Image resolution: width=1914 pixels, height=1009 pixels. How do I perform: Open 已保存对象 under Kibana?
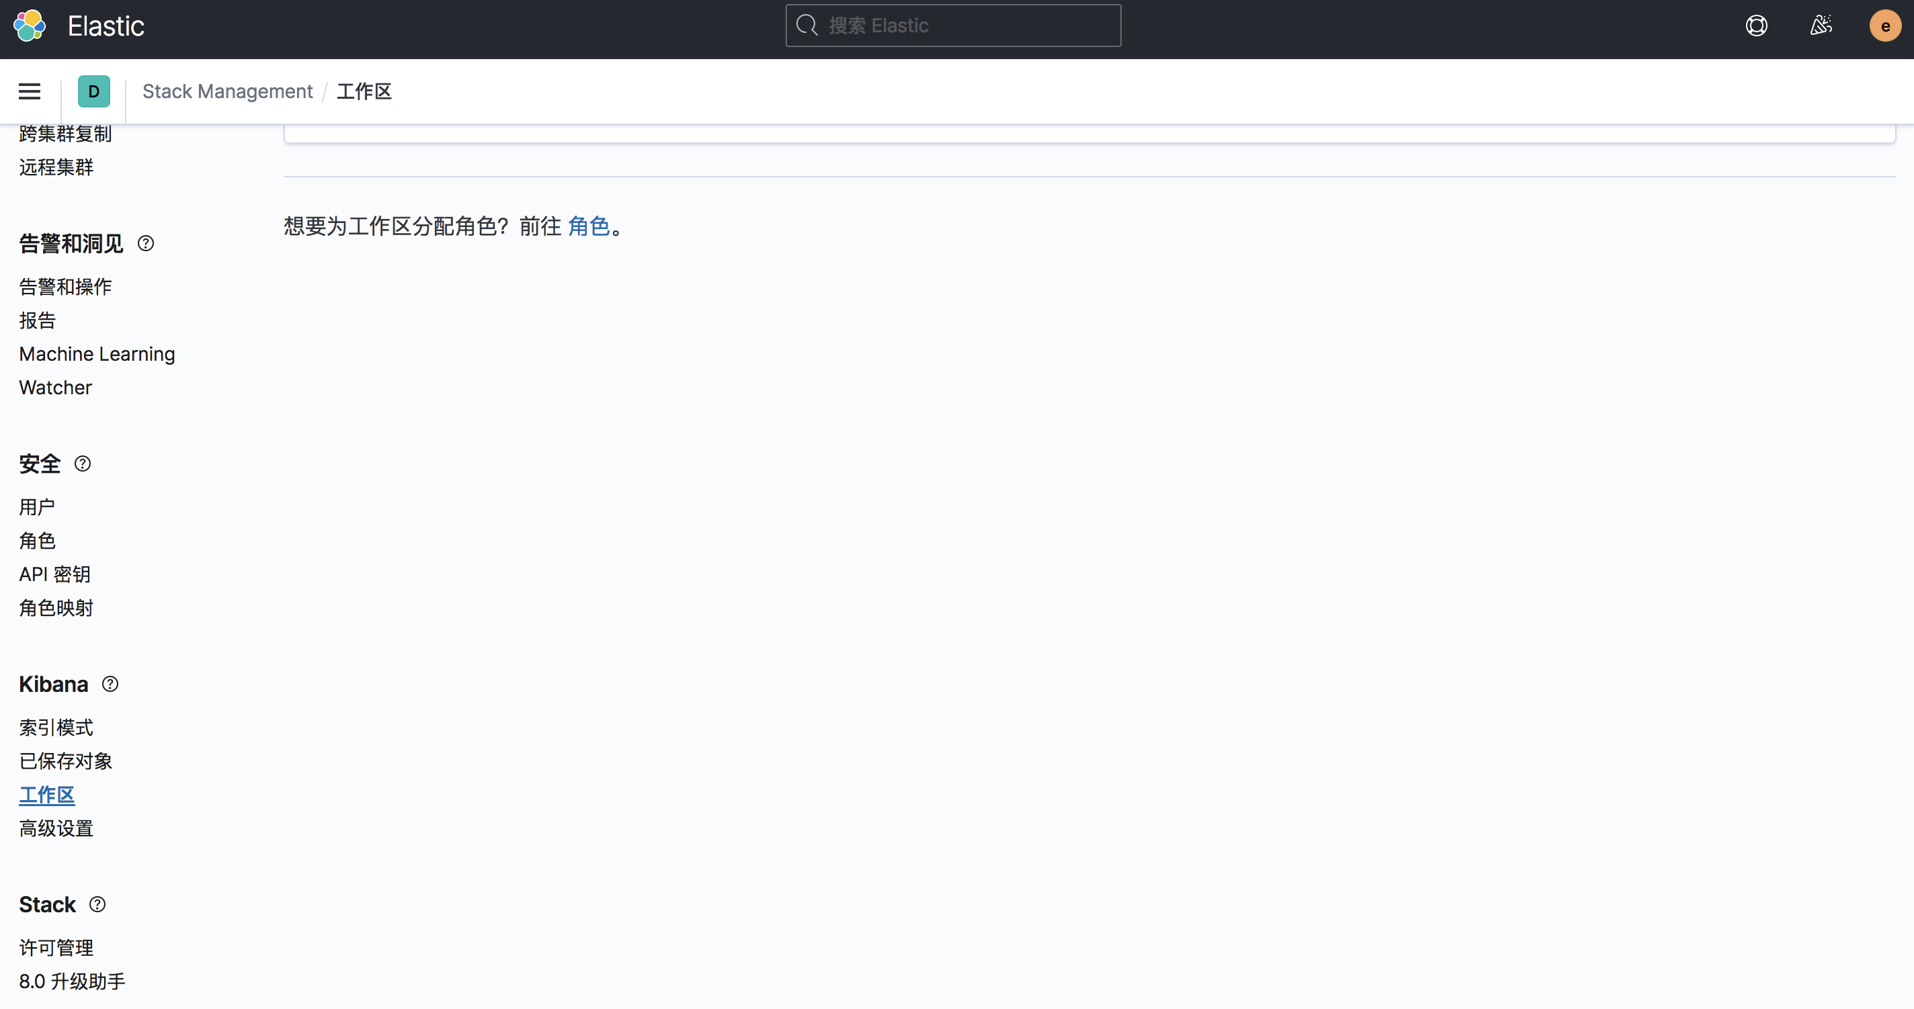tap(65, 760)
